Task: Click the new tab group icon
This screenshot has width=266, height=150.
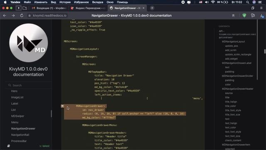Action: [25, 8]
